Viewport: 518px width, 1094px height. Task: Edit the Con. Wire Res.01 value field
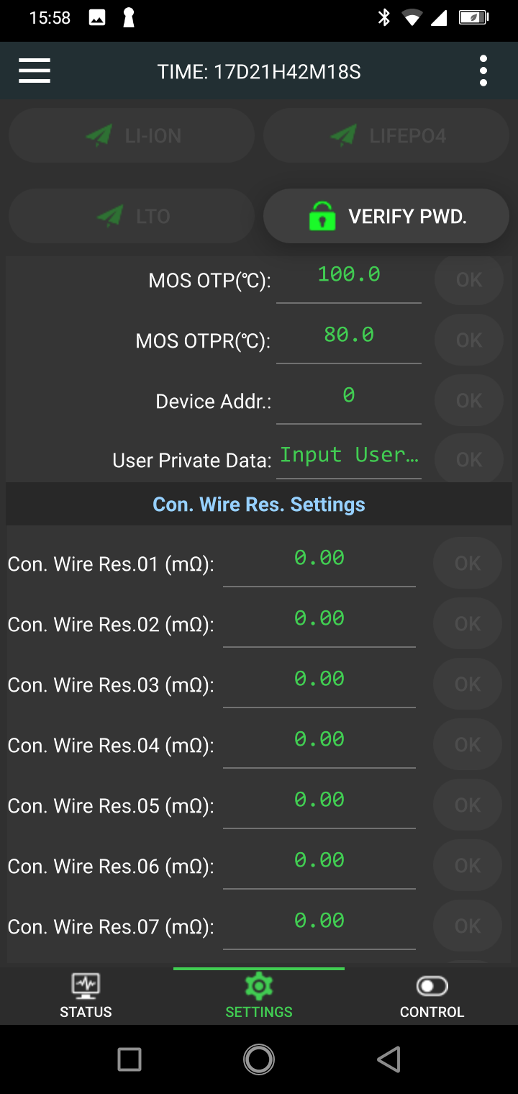click(x=319, y=559)
